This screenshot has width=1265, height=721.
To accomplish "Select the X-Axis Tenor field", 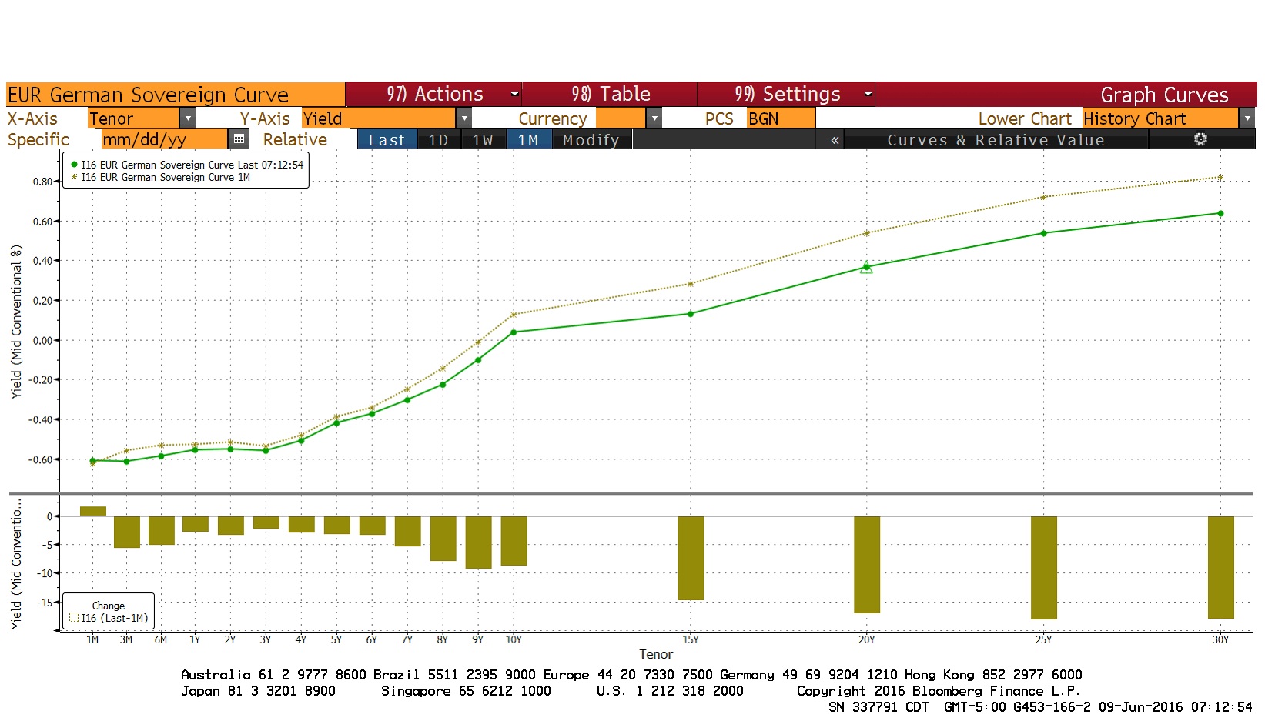I will click(x=133, y=118).
